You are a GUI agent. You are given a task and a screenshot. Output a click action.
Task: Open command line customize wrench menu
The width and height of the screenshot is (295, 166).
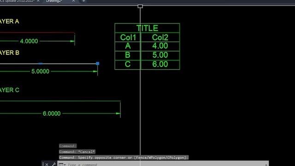tap(53, 164)
